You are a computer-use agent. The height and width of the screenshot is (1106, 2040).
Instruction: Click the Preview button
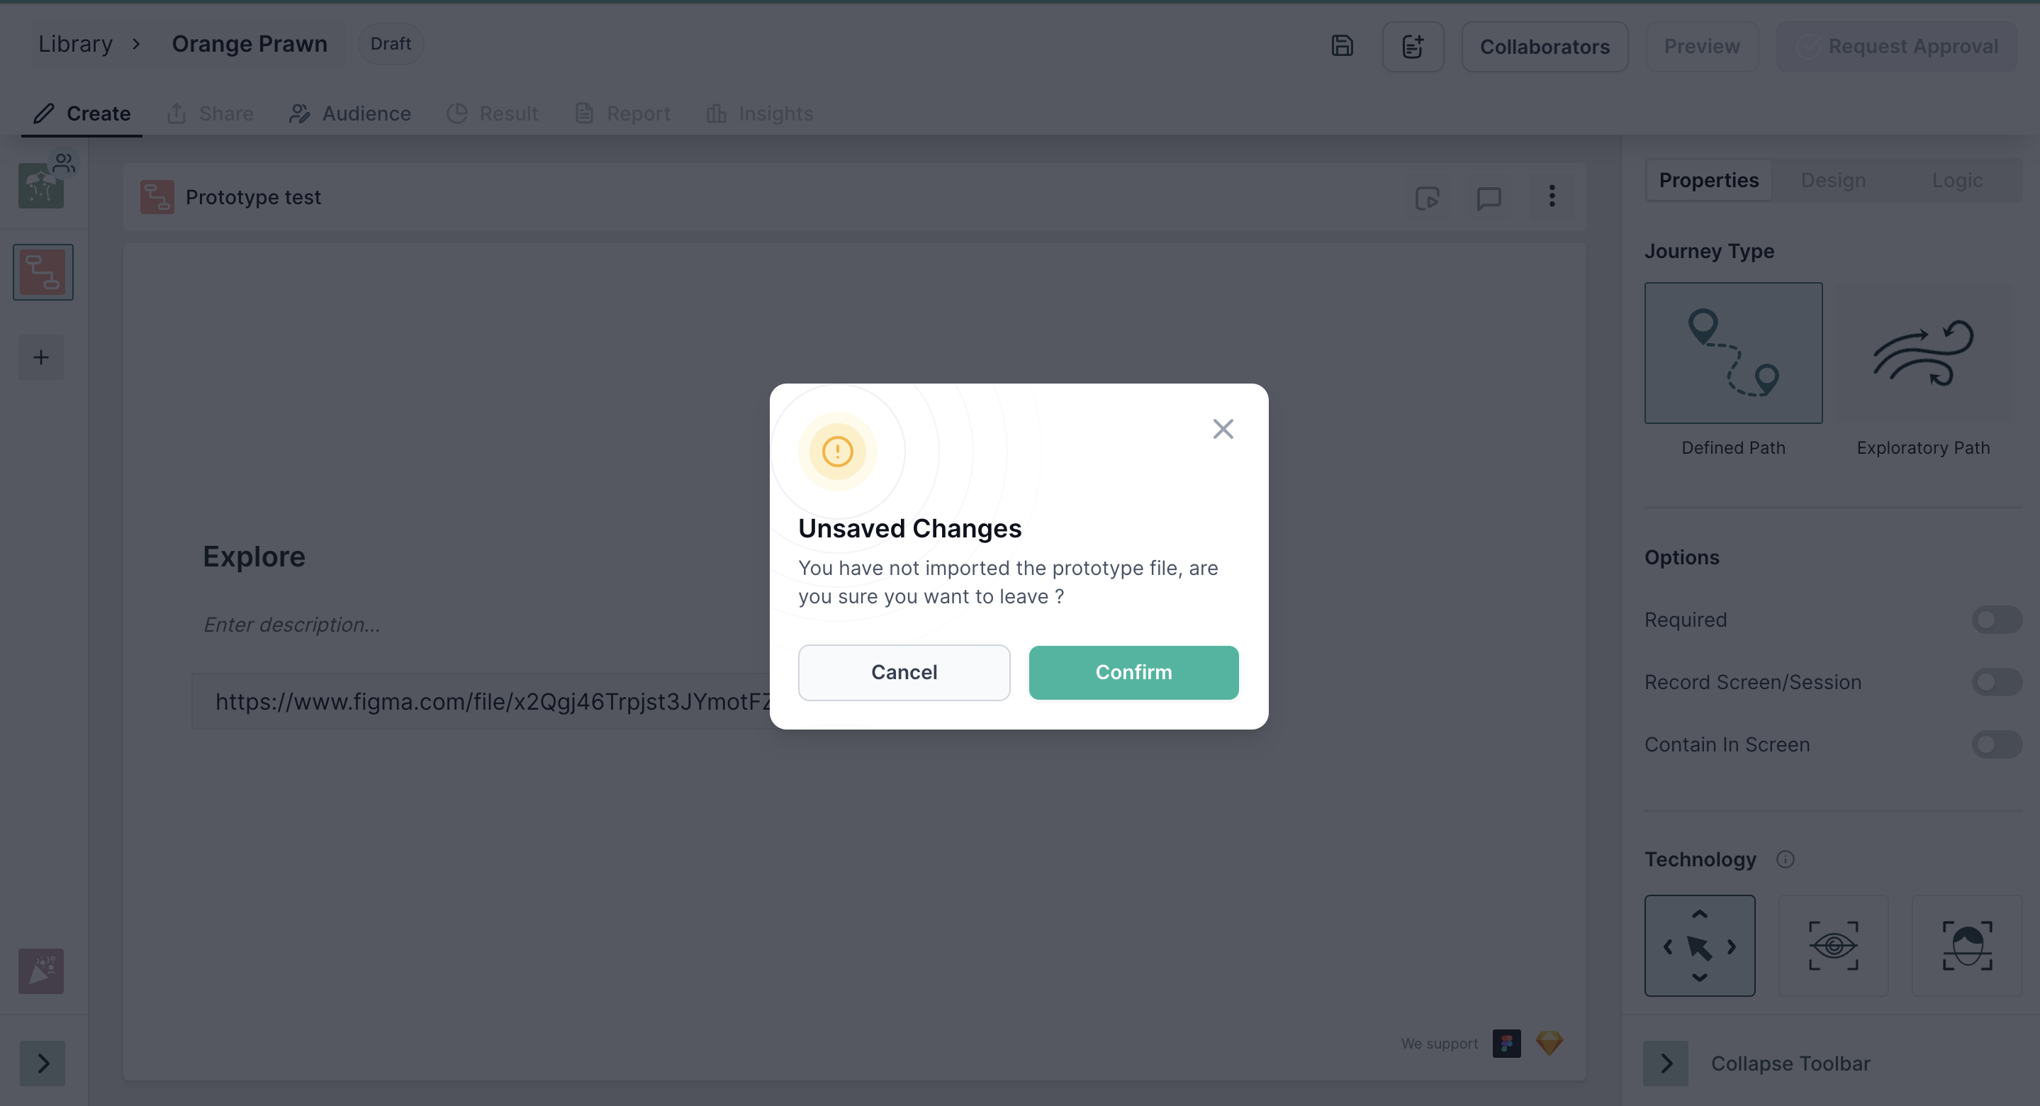click(1701, 46)
